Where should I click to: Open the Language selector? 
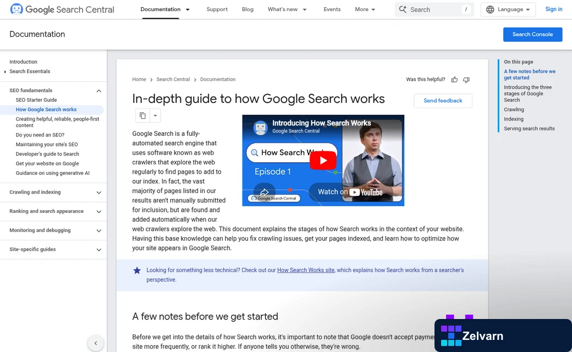(508, 9)
